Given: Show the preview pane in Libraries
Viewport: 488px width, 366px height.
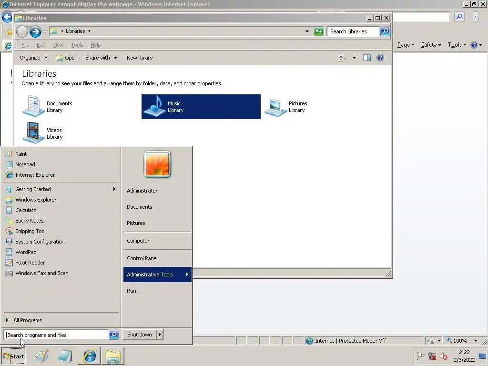Looking at the screenshot, I should (367, 58).
